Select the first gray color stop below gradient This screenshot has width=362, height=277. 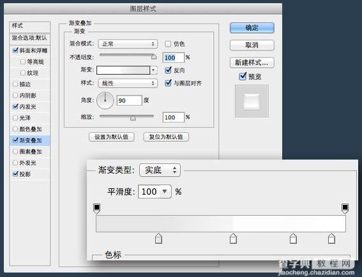point(158,239)
